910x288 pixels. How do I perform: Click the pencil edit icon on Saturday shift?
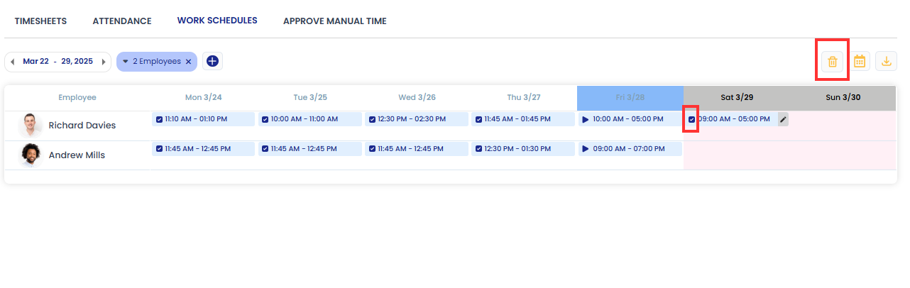point(783,119)
